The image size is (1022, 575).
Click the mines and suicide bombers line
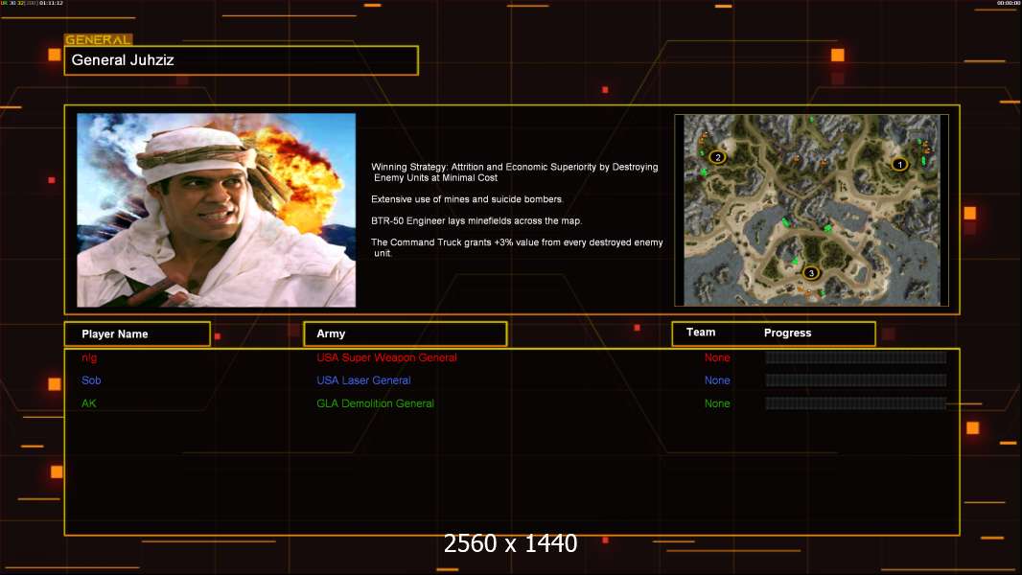(x=467, y=199)
